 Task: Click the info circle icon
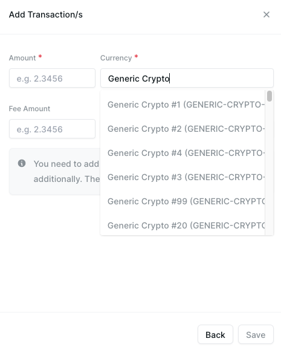[22, 163]
